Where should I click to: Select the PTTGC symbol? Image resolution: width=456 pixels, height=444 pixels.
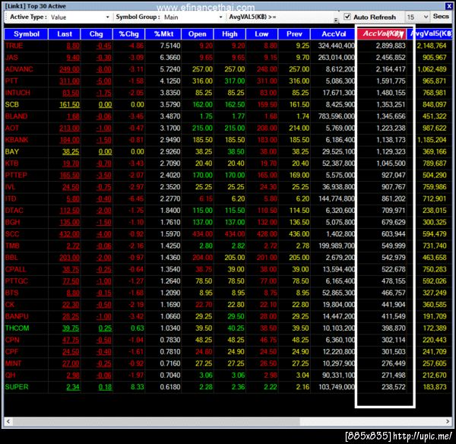17,281
